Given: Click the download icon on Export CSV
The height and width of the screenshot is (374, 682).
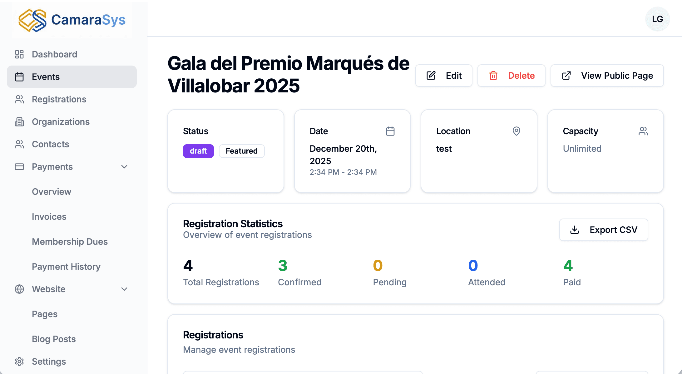Looking at the screenshot, I should click(x=575, y=230).
